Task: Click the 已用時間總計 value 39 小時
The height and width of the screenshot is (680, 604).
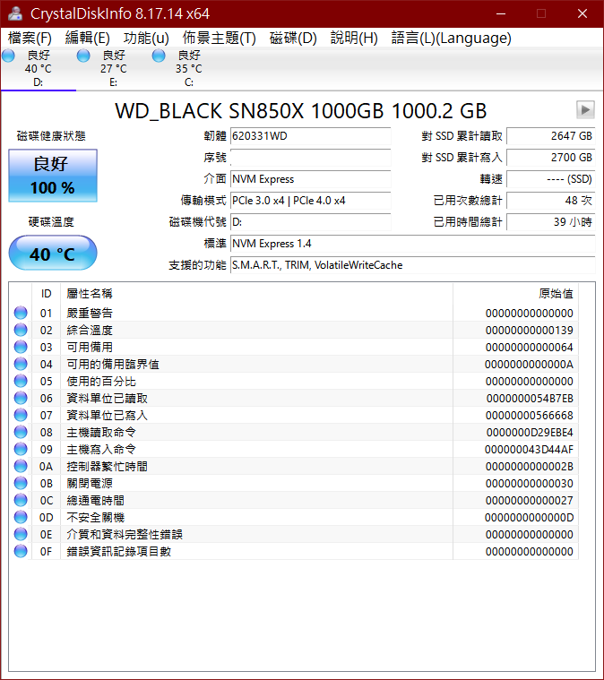Action: (551, 222)
